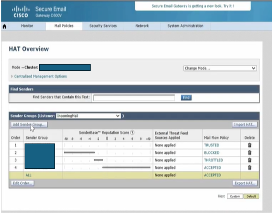Open the THROTTLED mail flow policy link
The image size is (273, 214).
coord(213,160)
